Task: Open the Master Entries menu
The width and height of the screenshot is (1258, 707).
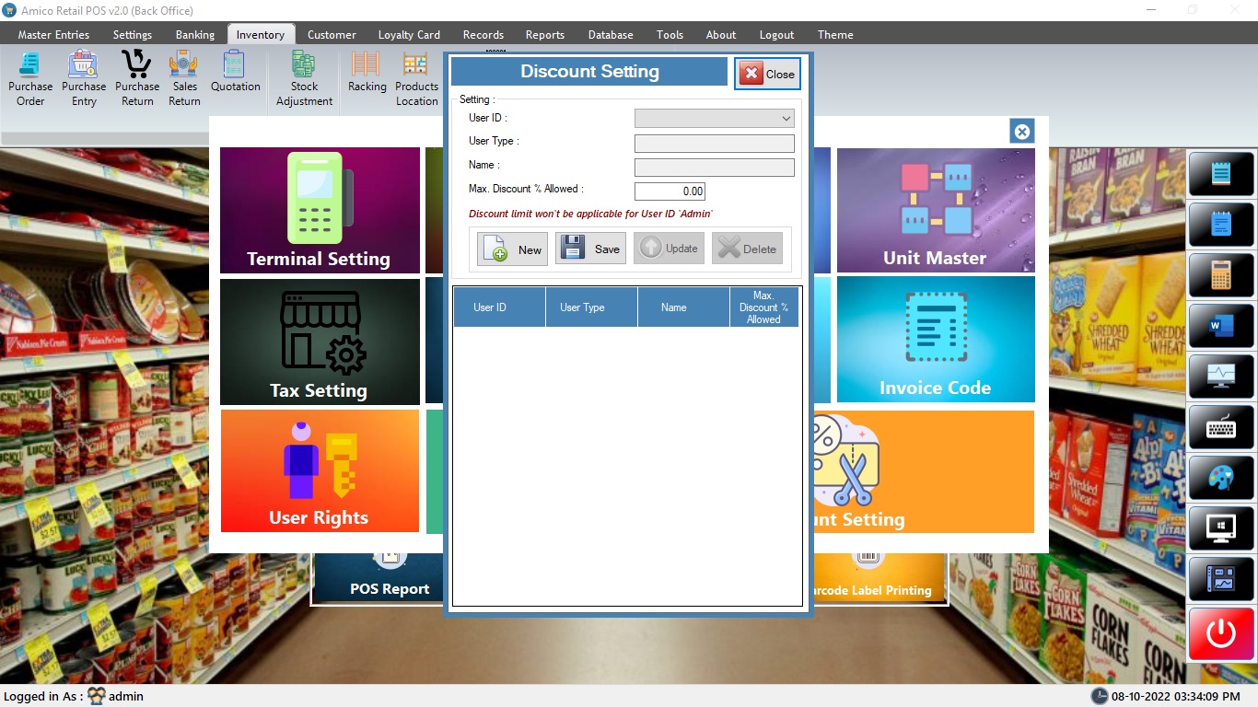Action: 53,35
